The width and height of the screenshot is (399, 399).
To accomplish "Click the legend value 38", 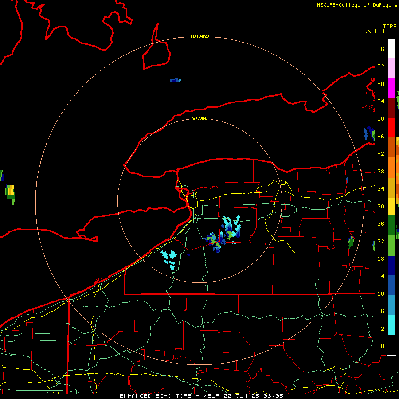I will tap(381, 171).
